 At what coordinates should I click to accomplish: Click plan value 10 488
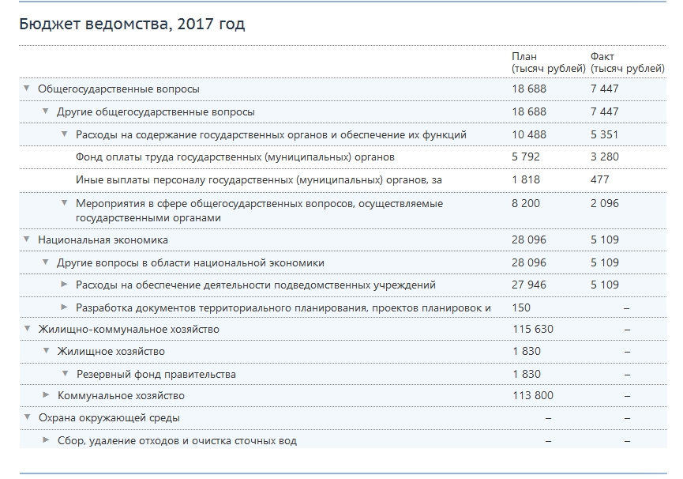point(529,134)
